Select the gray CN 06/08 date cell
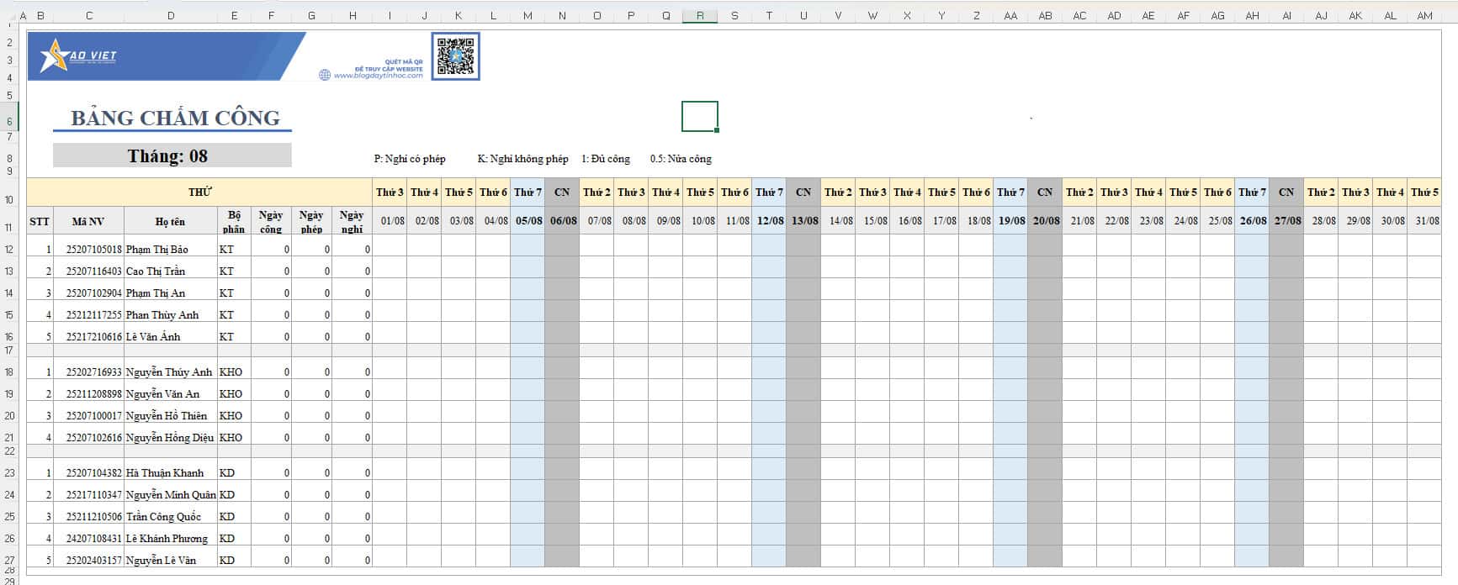Screen dimensions: 1458x585 click(x=562, y=221)
